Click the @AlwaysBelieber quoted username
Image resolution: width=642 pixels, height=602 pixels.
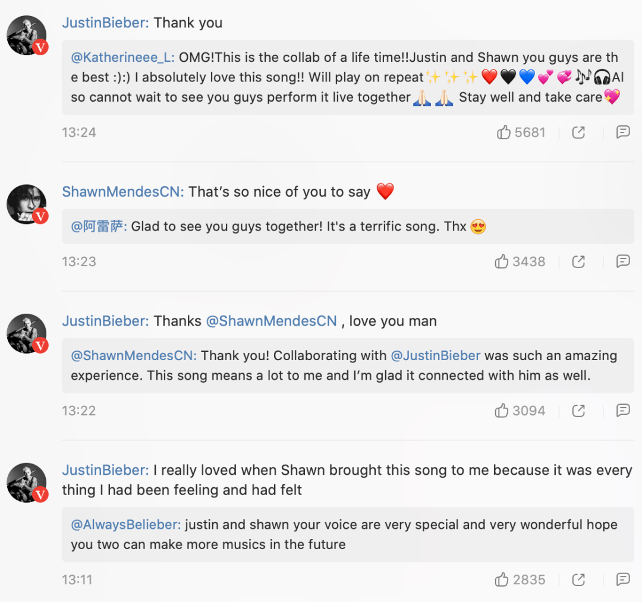click(125, 525)
